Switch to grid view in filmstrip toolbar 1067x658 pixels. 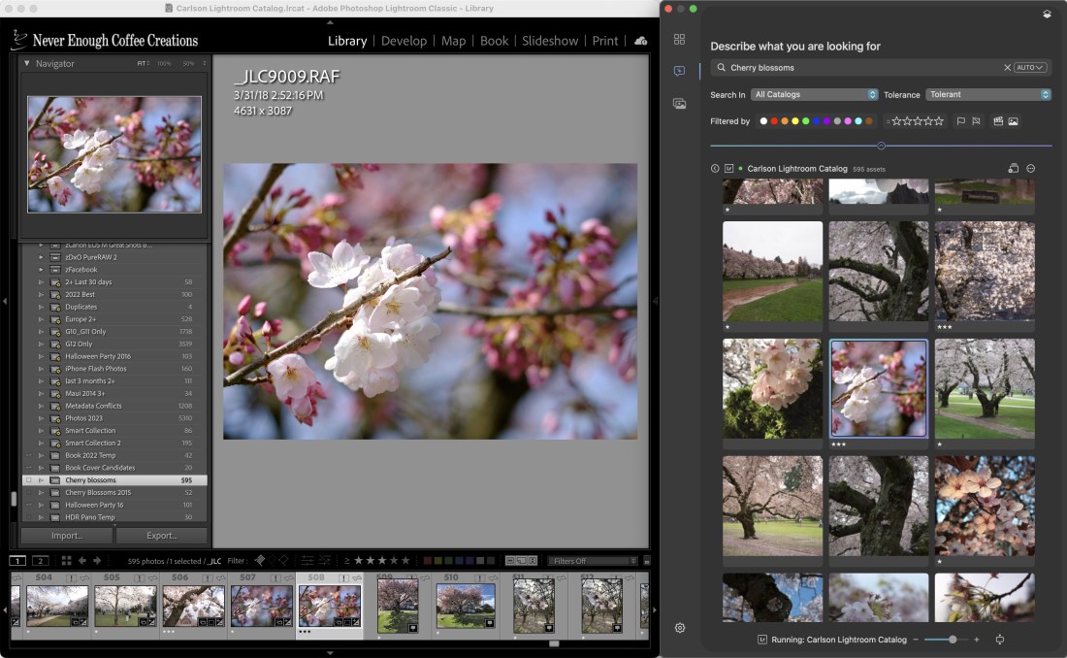pos(66,561)
